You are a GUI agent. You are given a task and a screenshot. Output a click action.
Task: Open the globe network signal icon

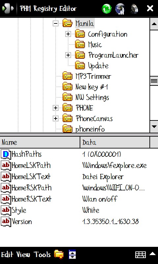click(120, 9)
